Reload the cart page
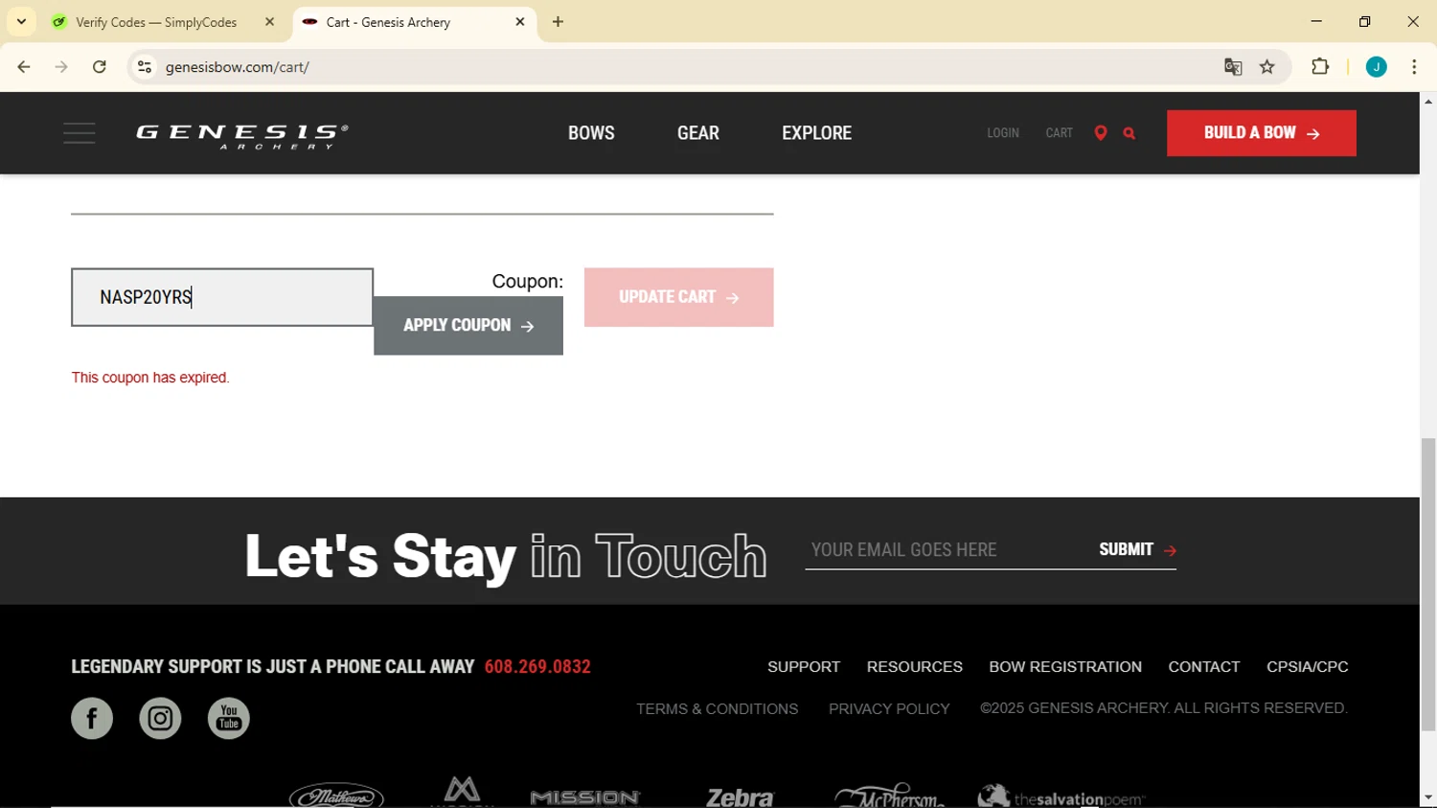The width and height of the screenshot is (1437, 808). 100,67
